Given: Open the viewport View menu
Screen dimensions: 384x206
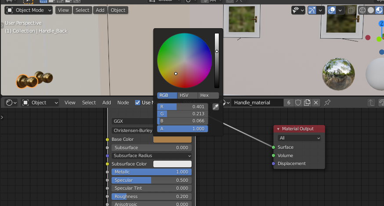Looking at the screenshot, I should [x=63, y=10].
